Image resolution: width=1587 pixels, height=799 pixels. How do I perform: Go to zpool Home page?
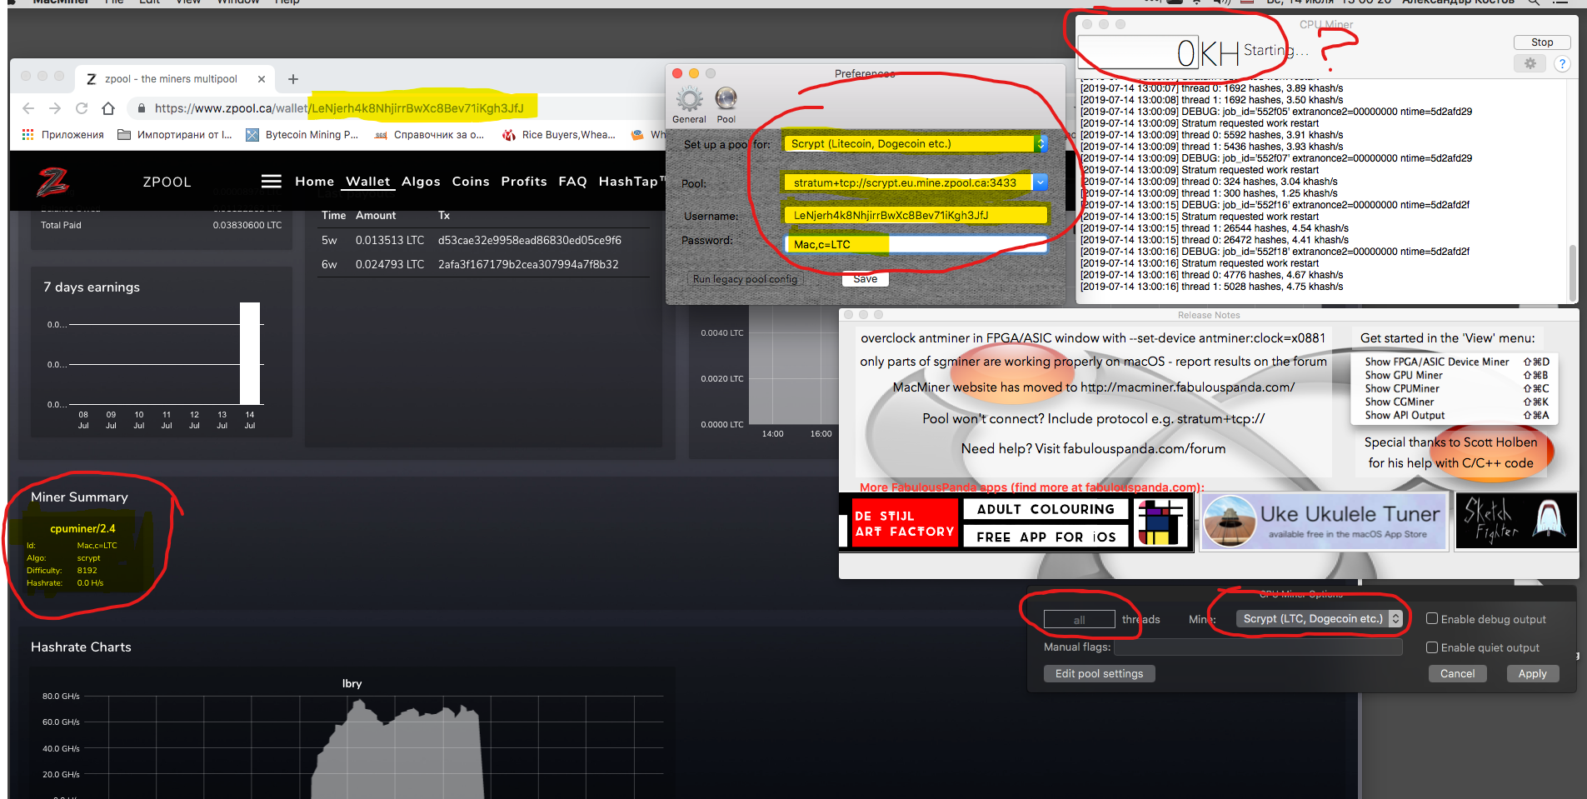tap(314, 182)
